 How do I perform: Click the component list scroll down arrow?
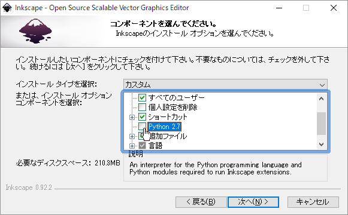(321, 144)
